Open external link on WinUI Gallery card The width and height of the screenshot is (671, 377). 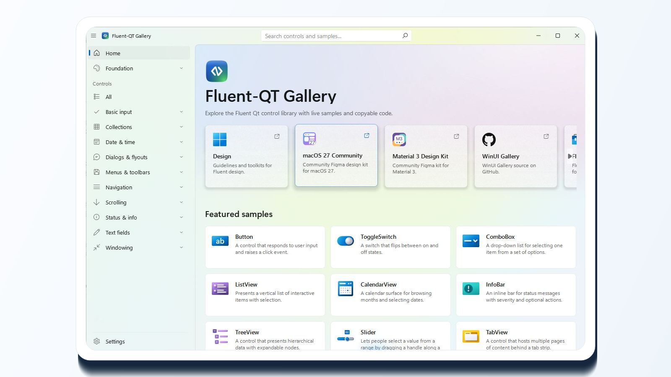pyautogui.click(x=546, y=137)
